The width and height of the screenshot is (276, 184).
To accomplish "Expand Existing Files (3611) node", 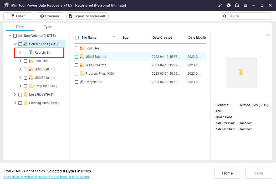I will [x=15, y=103].
